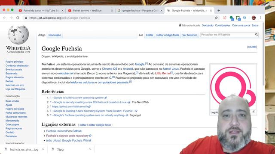Bookmark this page with the star icon
Image resolution: width=275 pixels, height=154 pixels.
click(216, 18)
